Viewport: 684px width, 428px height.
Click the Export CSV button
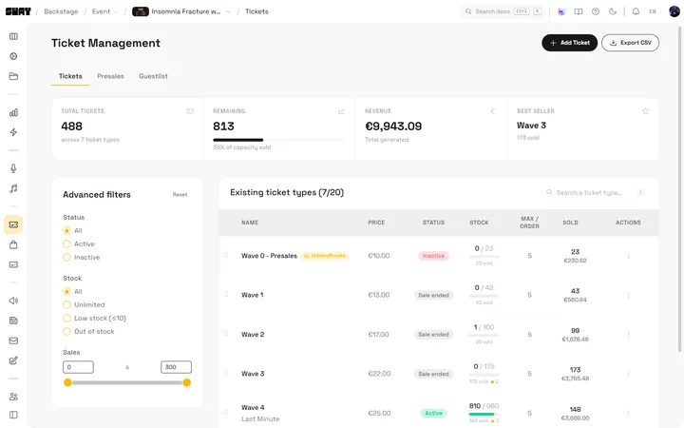click(x=631, y=43)
